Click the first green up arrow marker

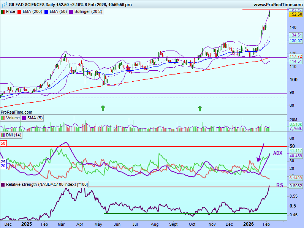coord(103,108)
